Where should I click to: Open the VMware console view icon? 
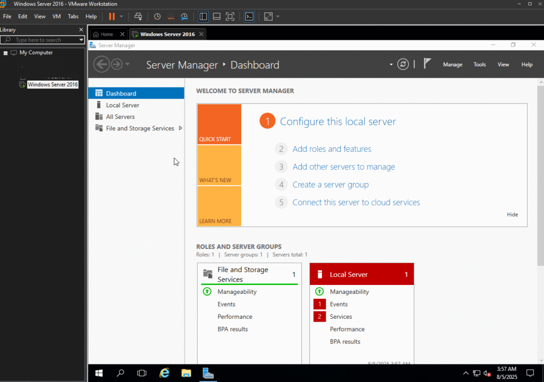[x=249, y=16]
